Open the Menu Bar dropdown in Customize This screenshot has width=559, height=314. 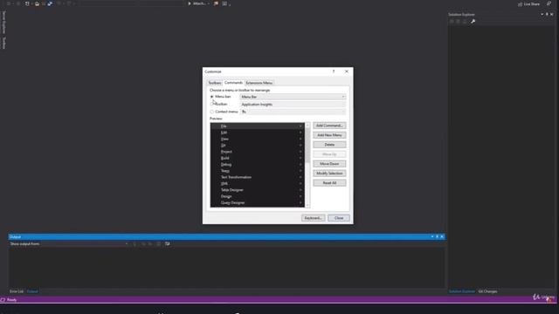point(293,97)
